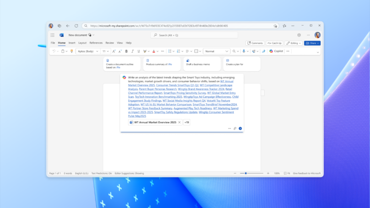Open the Insert ribbon tab
This screenshot has height=208, width=370.
coord(72,43)
